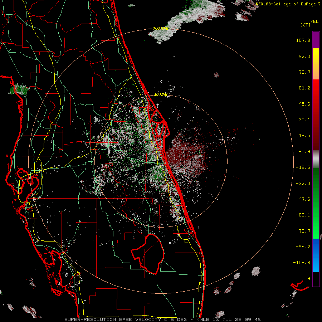
Task: Click the KMLB 13 JUL 25 09:48 timestamp
Action: [229, 319]
